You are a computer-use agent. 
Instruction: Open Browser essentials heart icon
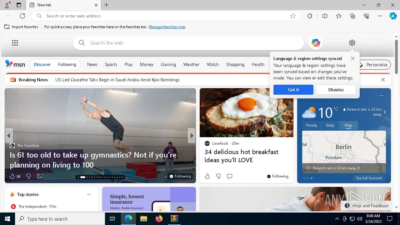click(x=366, y=16)
